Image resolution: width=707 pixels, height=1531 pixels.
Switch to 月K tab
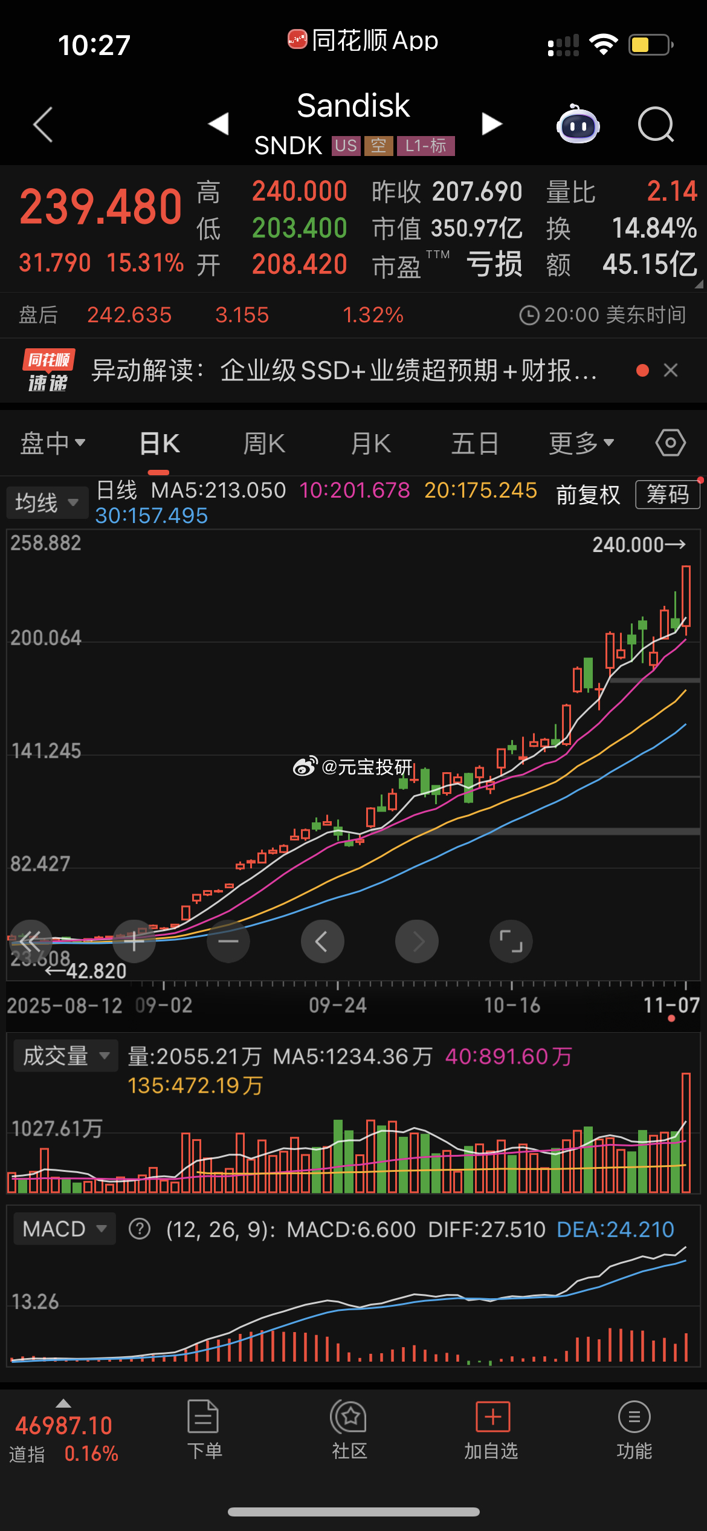[x=370, y=443]
